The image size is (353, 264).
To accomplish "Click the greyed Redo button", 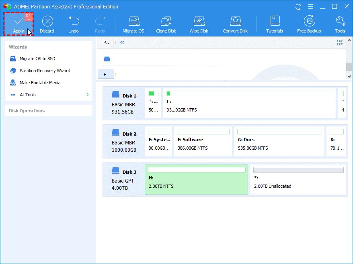I will tap(100, 24).
